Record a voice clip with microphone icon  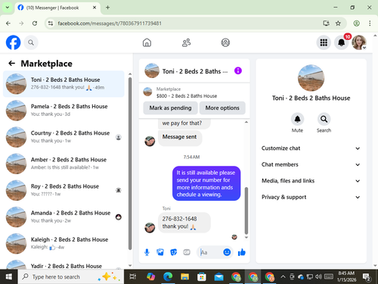(x=147, y=252)
